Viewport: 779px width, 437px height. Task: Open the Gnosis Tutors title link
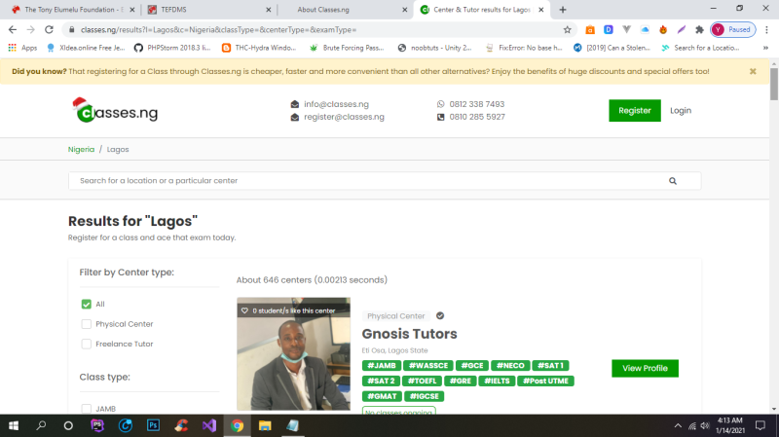pyautogui.click(x=409, y=334)
